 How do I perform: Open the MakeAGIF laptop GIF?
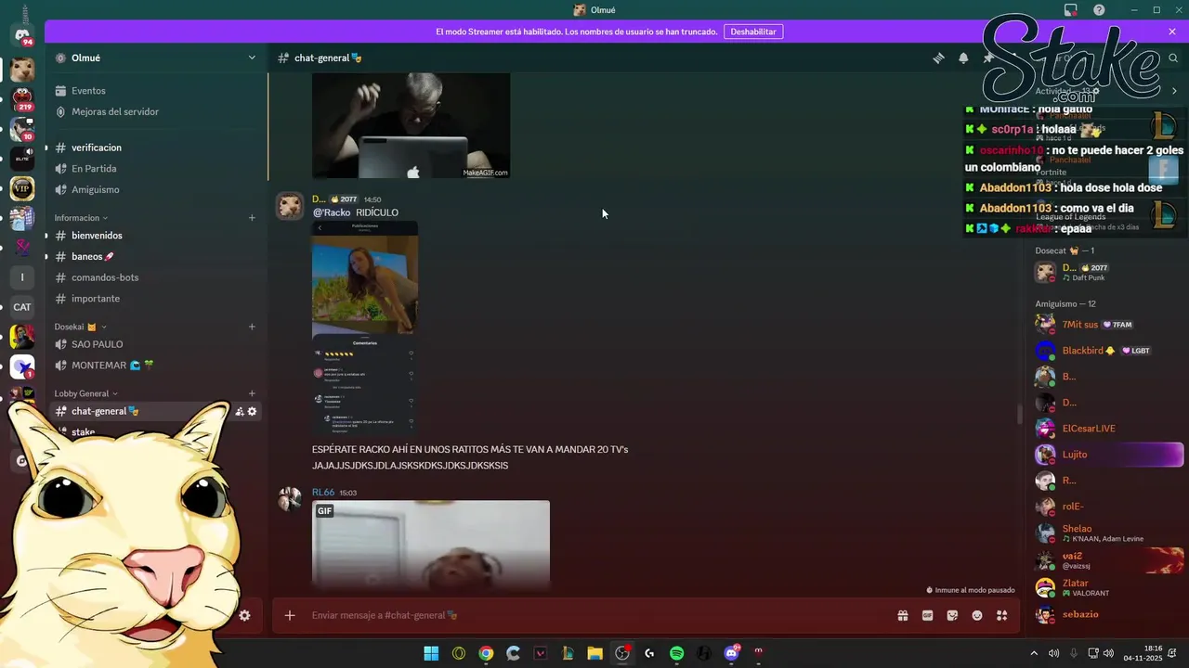pyautogui.click(x=411, y=125)
